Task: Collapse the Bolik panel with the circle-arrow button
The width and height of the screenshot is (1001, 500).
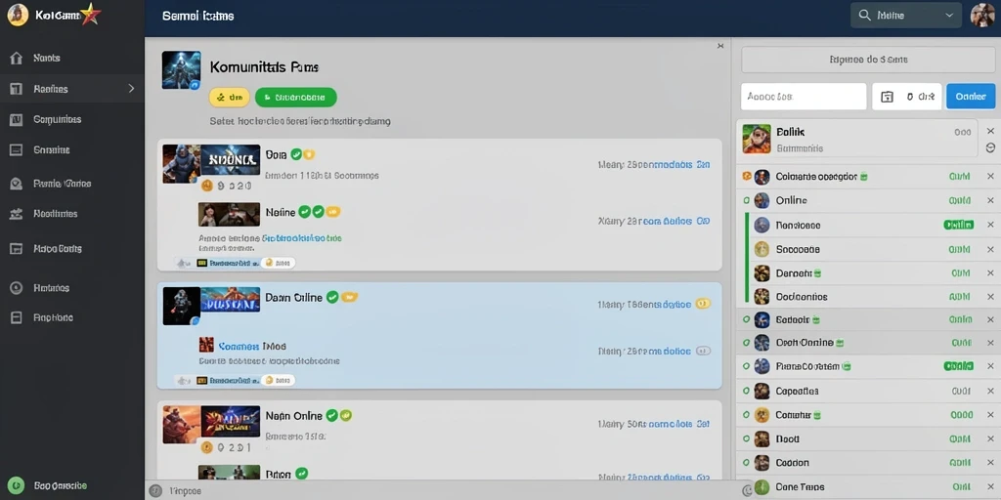Action: (990, 148)
